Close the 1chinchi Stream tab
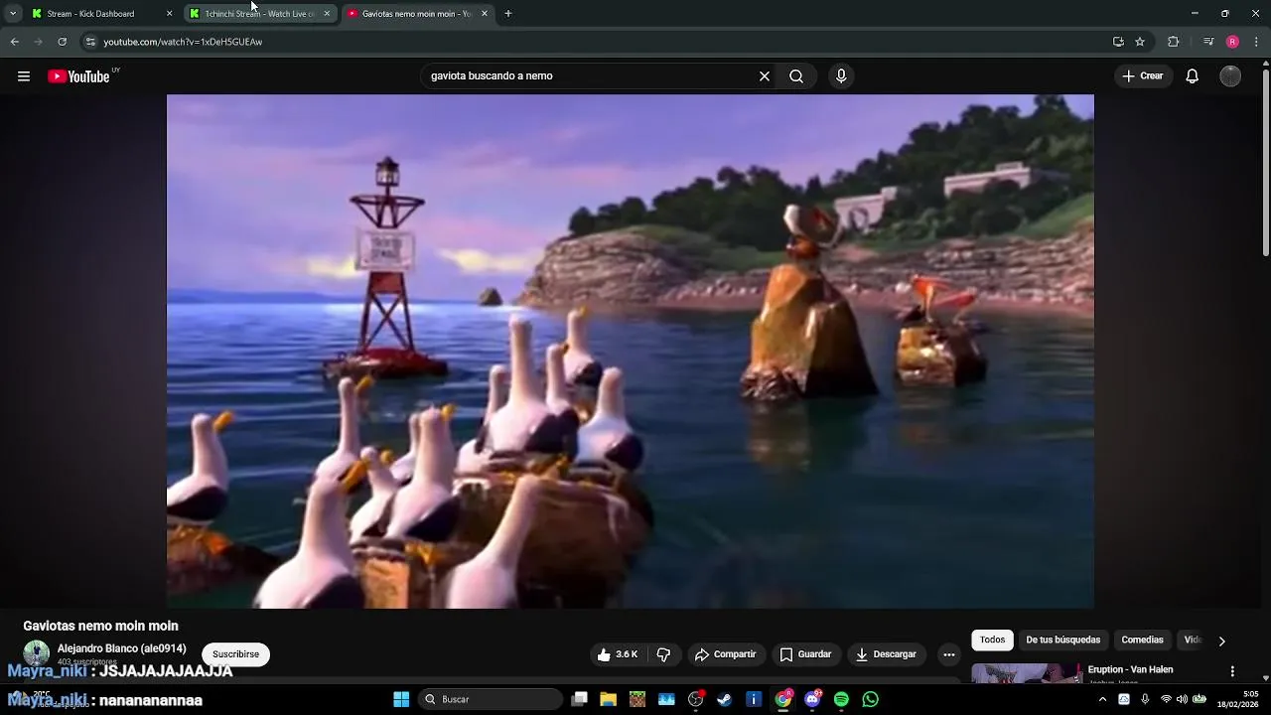The width and height of the screenshot is (1271, 715). click(x=327, y=14)
